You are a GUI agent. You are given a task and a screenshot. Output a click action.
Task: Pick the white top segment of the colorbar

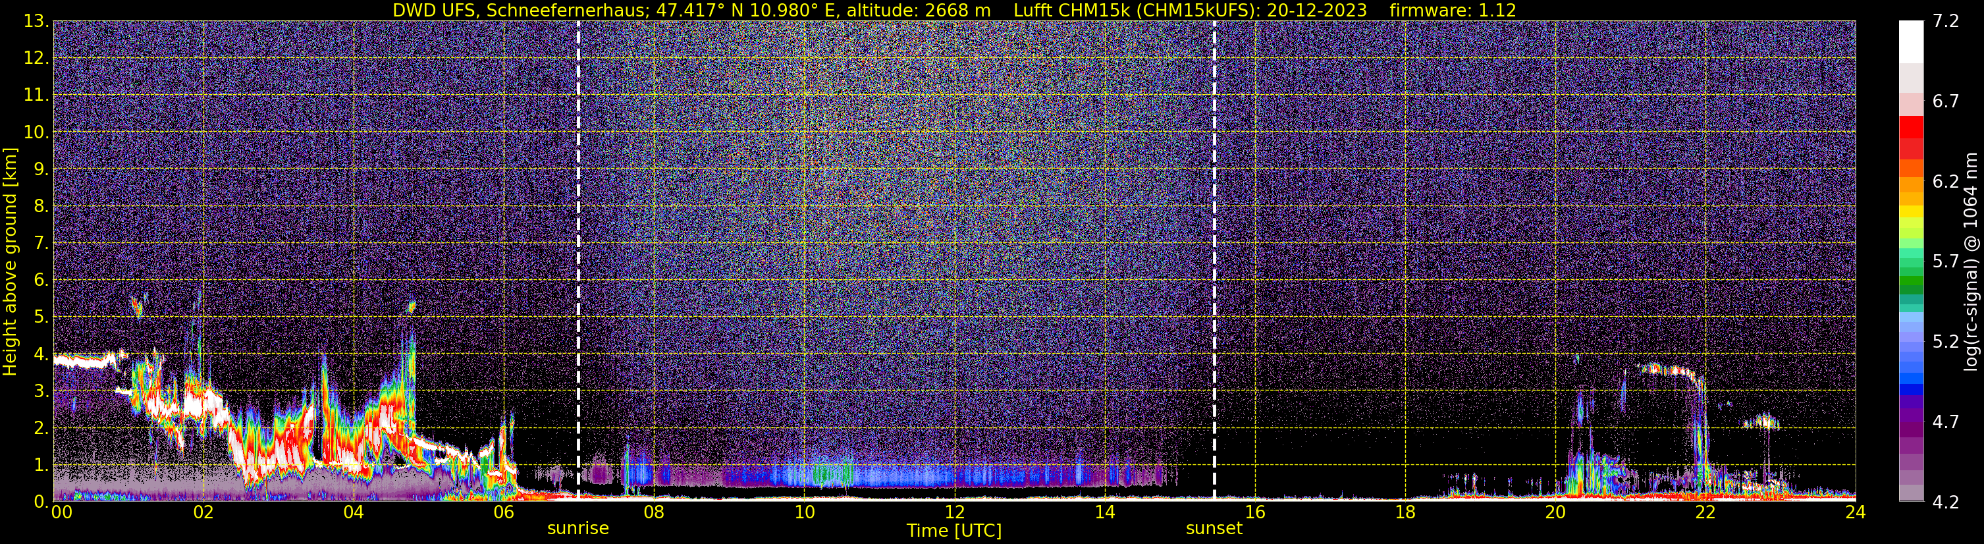click(x=1911, y=42)
